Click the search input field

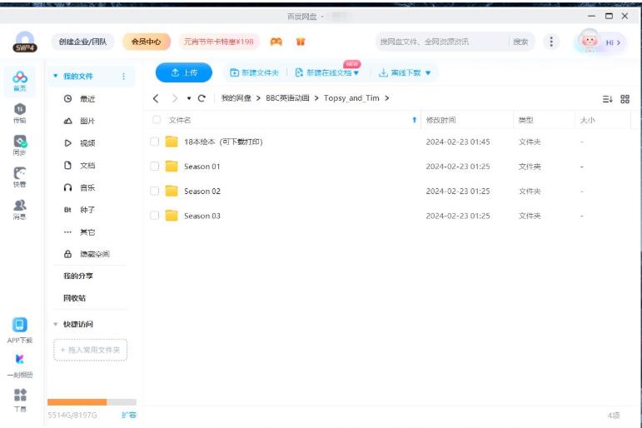(x=442, y=42)
